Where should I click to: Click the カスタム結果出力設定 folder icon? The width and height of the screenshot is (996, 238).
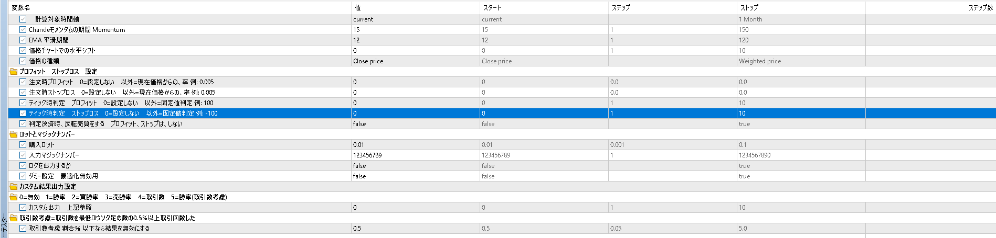[14, 187]
